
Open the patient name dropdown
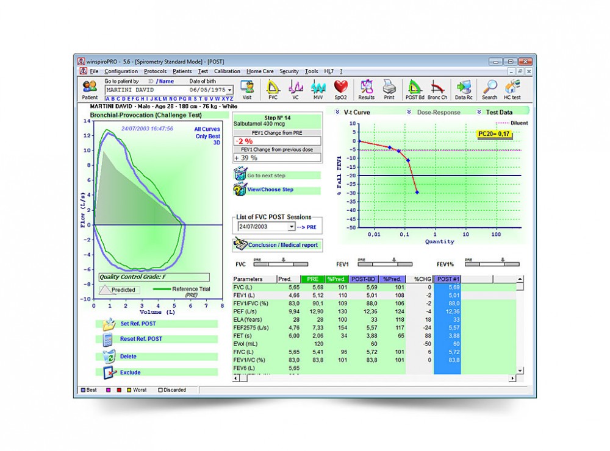click(x=229, y=90)
